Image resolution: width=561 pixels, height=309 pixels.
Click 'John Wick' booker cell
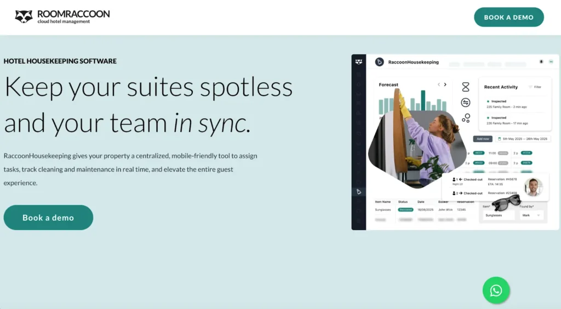pos(445,210)
